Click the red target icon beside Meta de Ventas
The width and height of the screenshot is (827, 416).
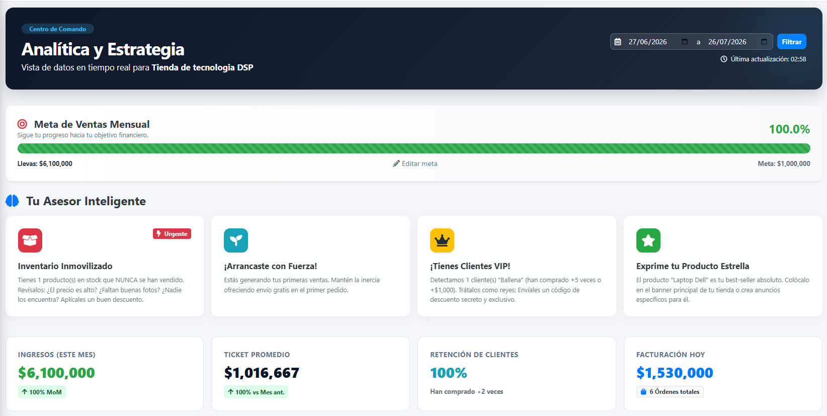click(x=22, y=124)
